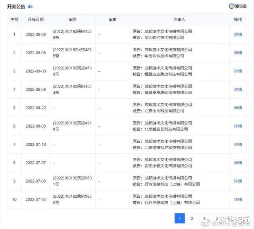The width and height of the screenshot is (254, 229).
Task: Click the count 45 beside 开庭公告
Action: [x=30, y=7]
